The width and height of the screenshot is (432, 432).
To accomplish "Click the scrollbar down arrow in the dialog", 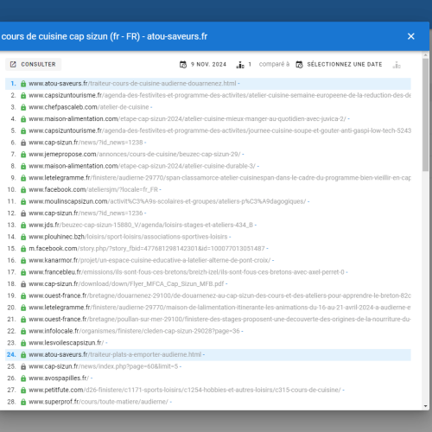I will coord(425,406).
